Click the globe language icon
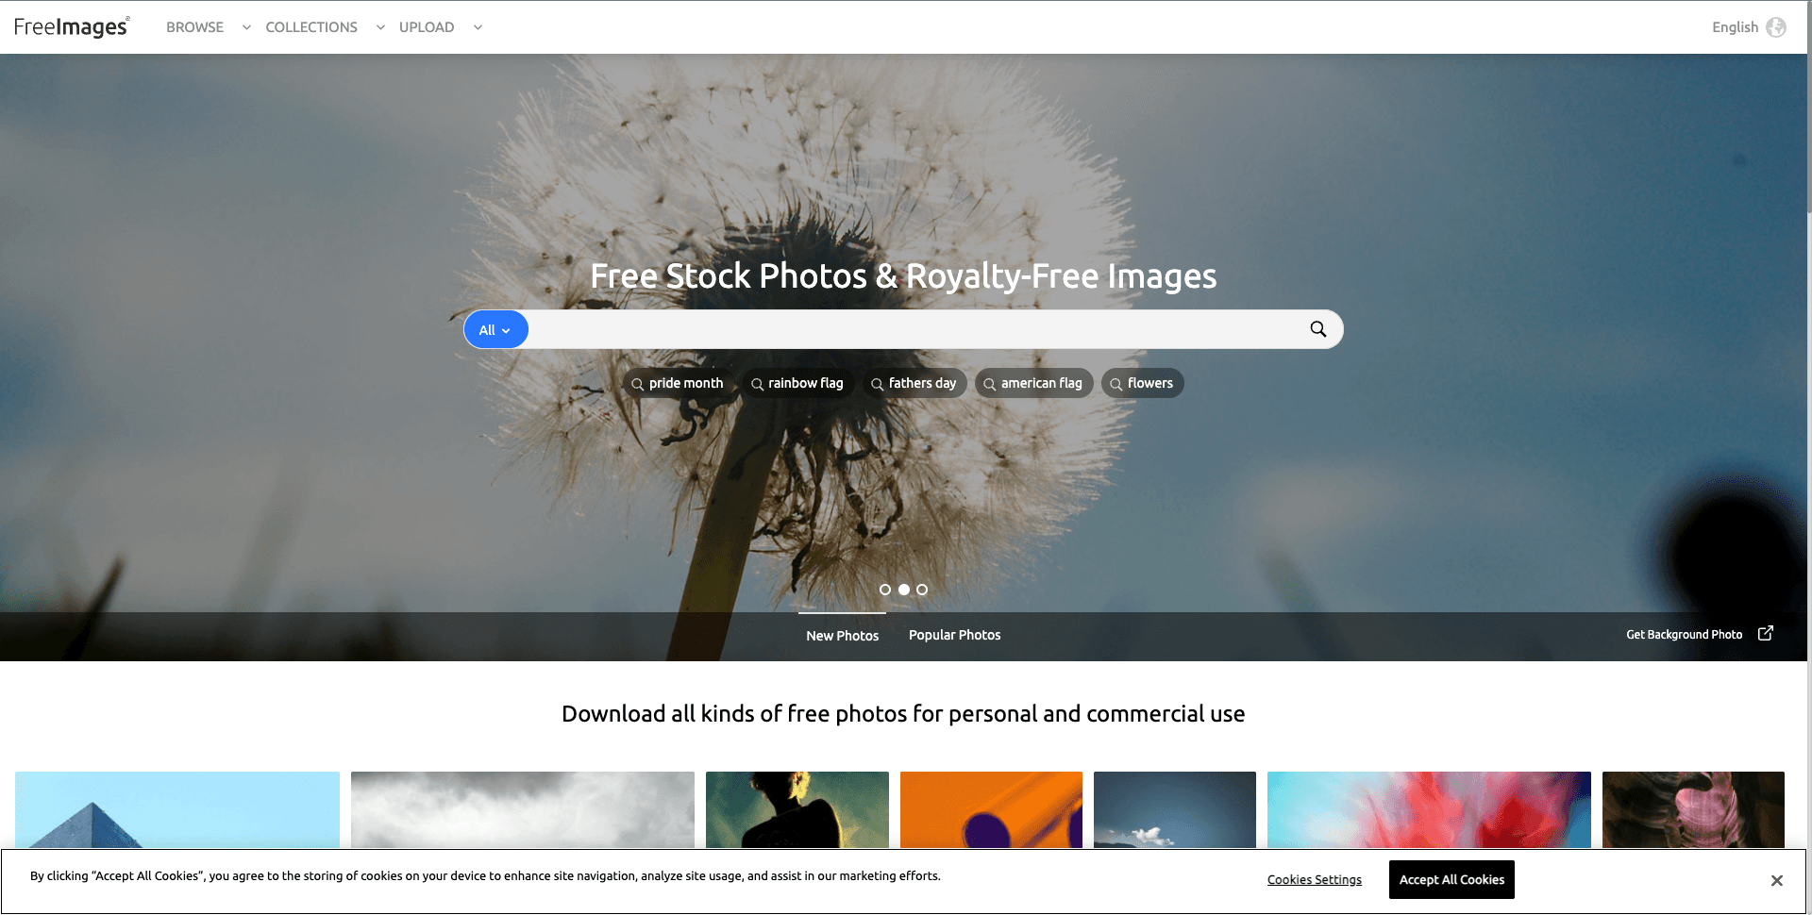 point(1776,27)
